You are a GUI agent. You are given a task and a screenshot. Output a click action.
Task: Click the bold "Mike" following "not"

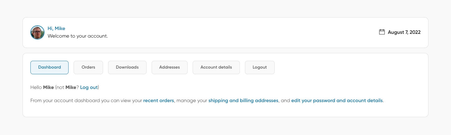[71, 87]
